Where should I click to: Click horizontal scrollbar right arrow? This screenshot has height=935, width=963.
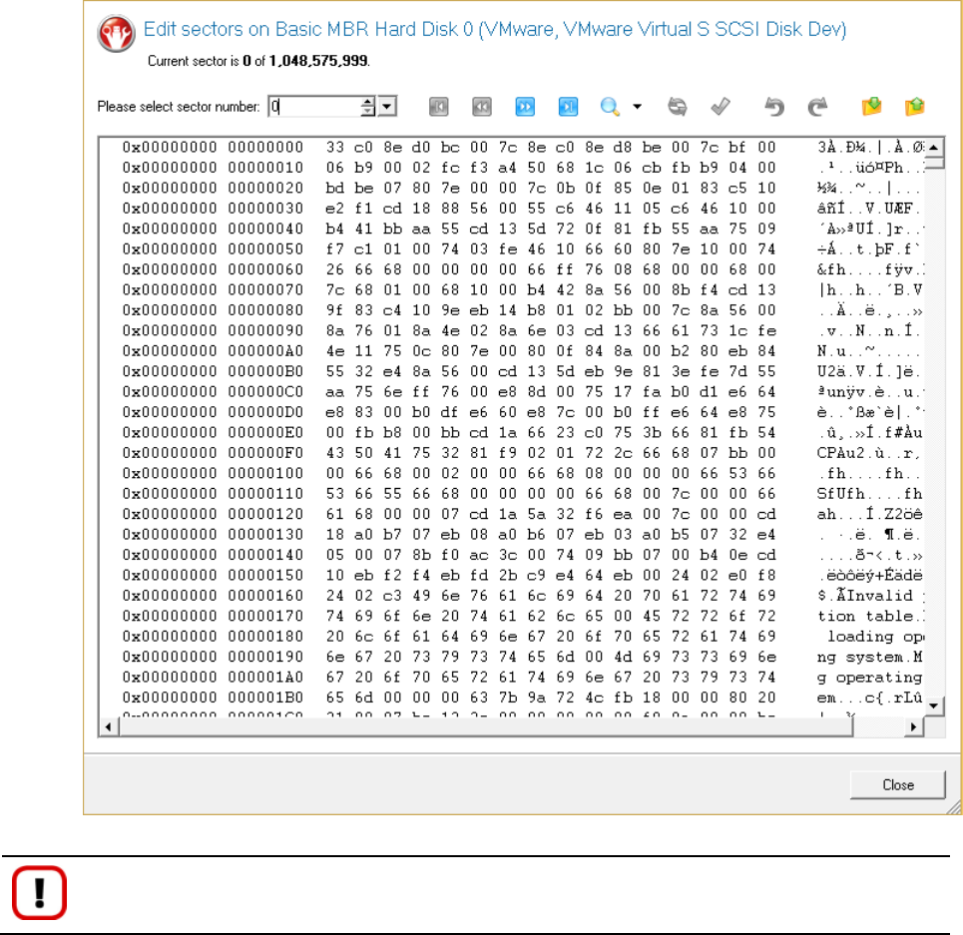point(914,726)
